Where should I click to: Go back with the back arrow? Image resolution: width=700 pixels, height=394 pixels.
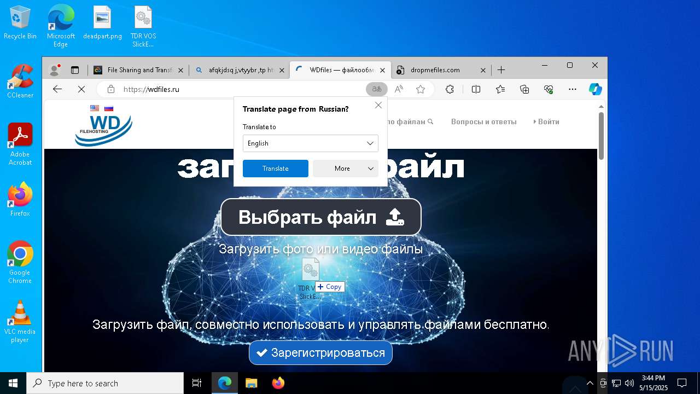pyautogui.click(x=57, y=89)
